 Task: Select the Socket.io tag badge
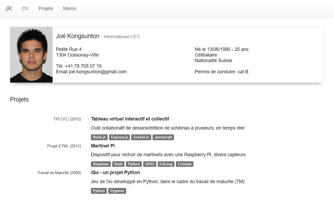(x=141, y=137)
